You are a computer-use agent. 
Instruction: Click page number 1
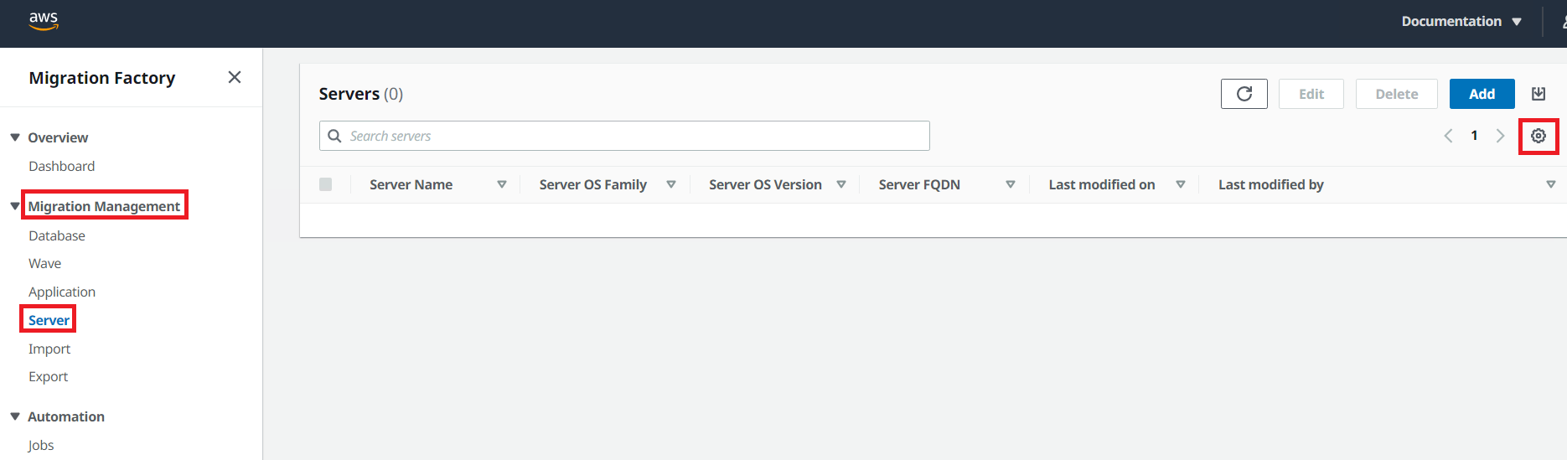click(x=1474, y=136)
